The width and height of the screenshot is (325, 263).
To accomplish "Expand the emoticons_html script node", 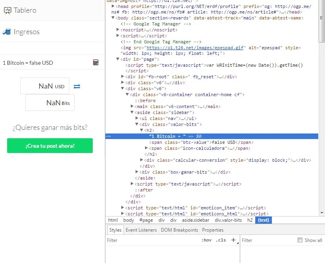I will (122, 214).
